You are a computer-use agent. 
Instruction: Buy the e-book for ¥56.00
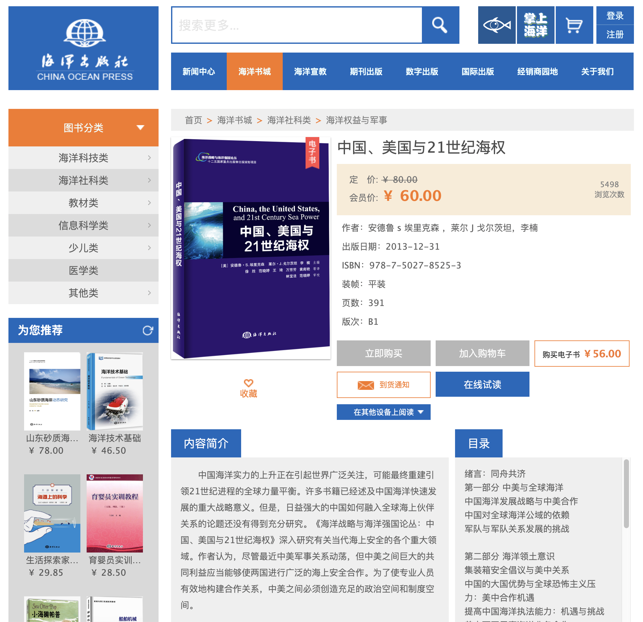coord(582,354)
